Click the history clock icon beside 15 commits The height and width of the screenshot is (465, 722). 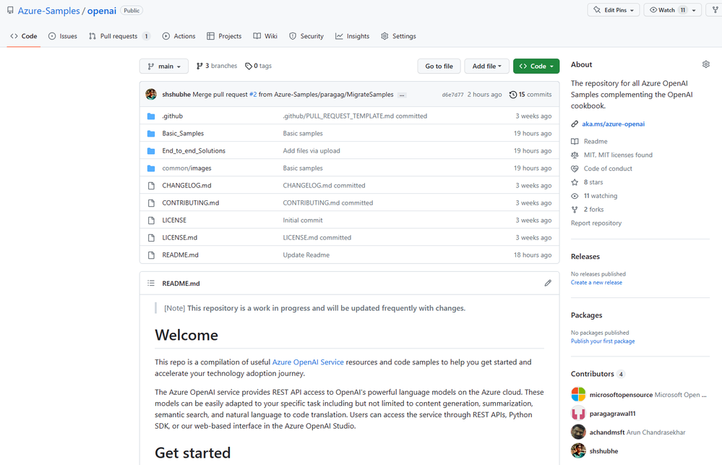point(513,95)
